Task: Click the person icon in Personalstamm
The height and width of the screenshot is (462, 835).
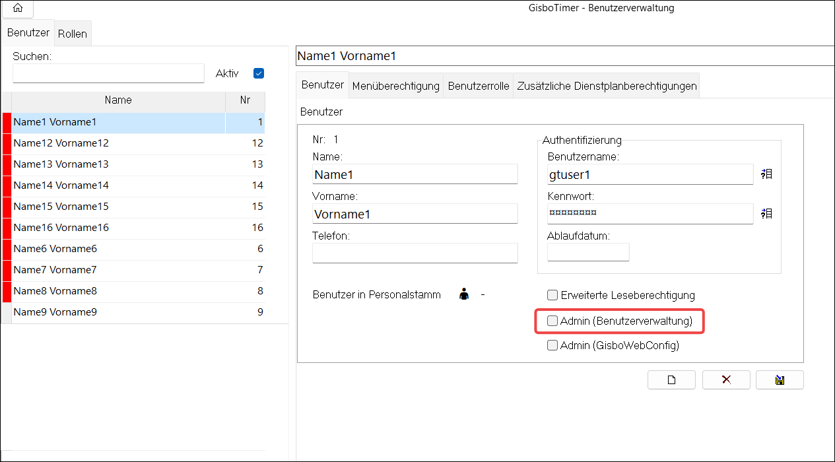Action: point(465,295)
